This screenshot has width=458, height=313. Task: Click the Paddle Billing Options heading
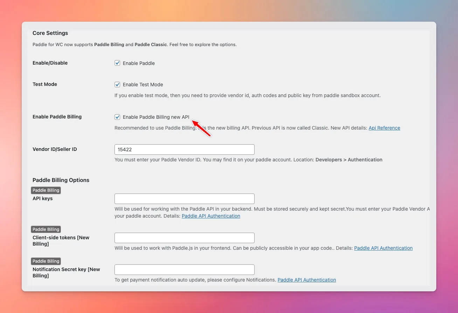61,180
